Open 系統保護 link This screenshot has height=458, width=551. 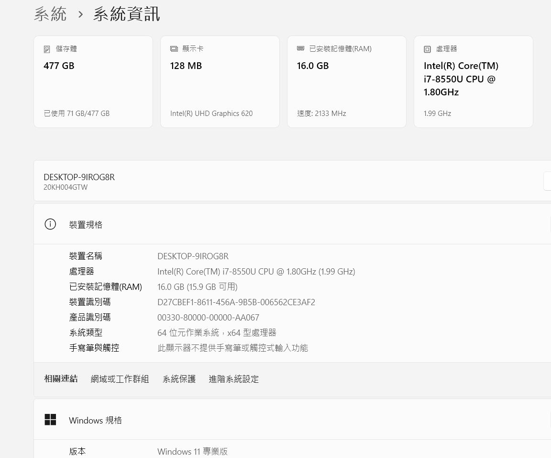(179, 379)
